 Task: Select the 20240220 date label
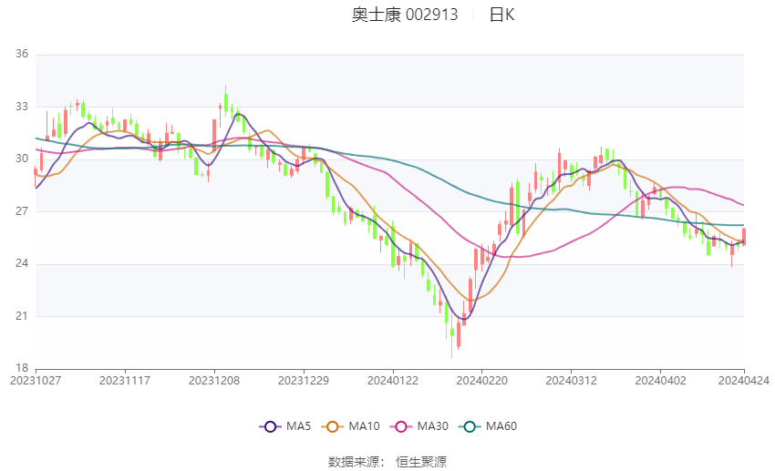click(481, 380)
